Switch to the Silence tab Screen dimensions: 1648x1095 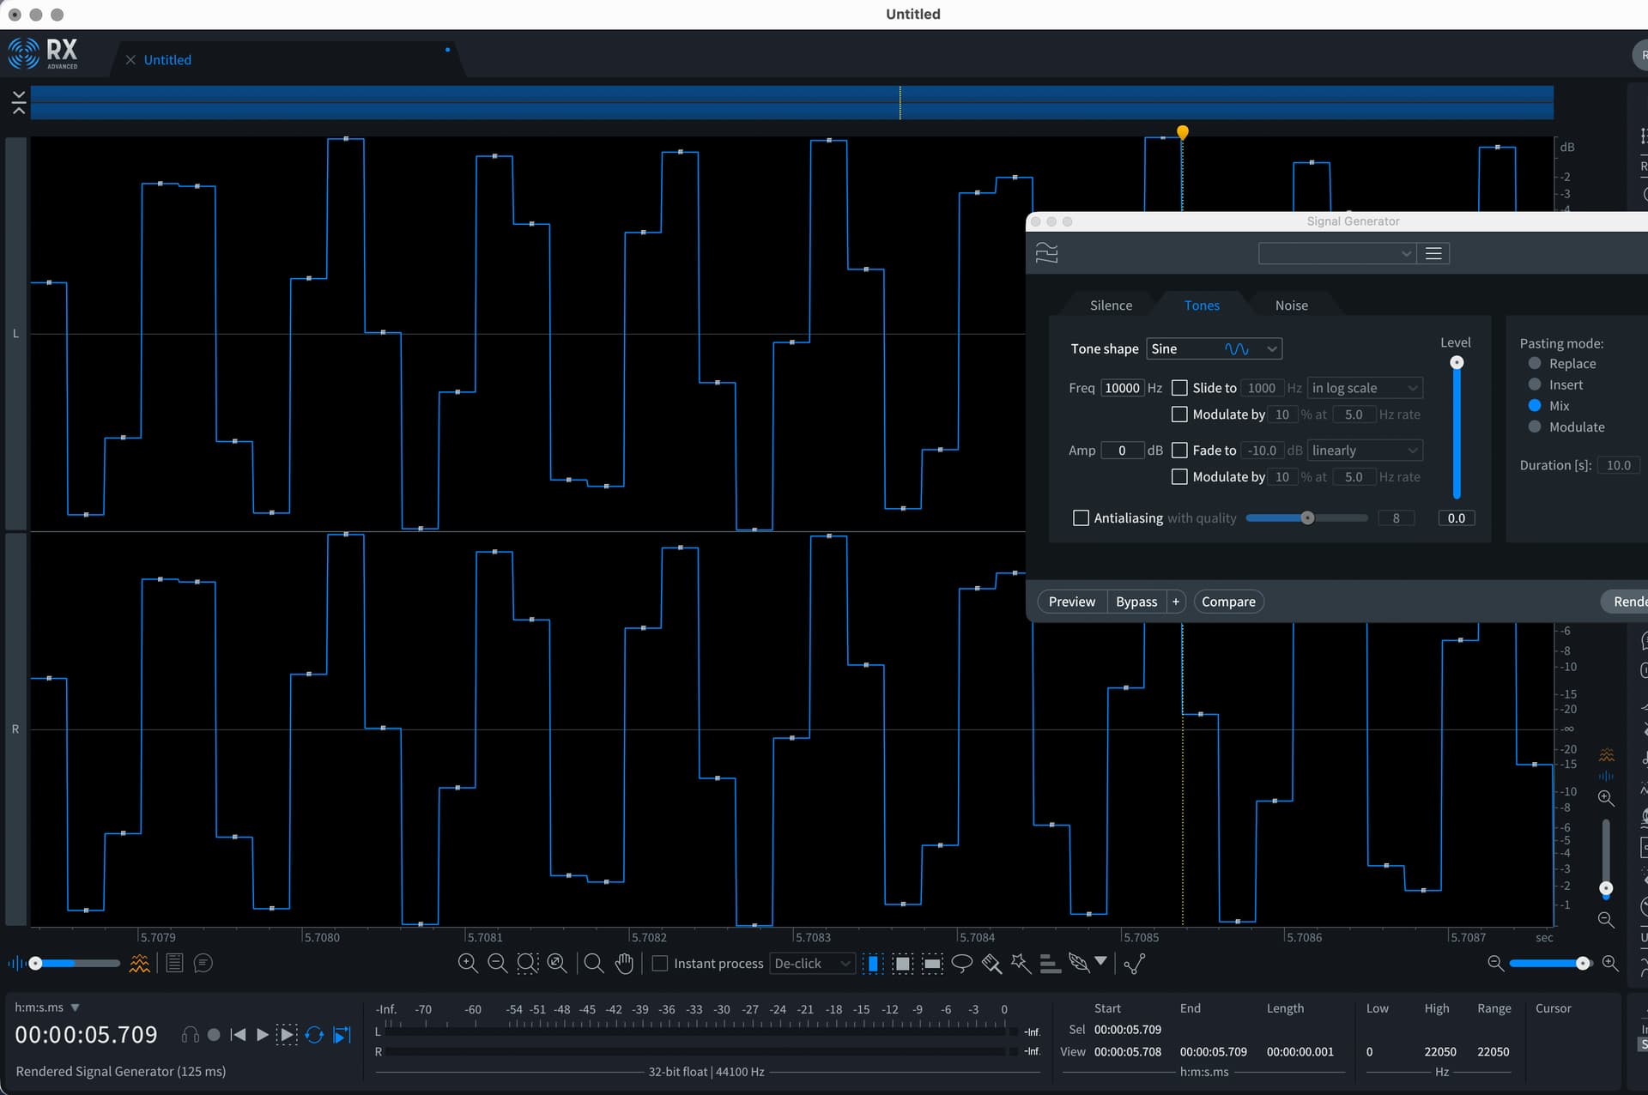click(1111, 306)
